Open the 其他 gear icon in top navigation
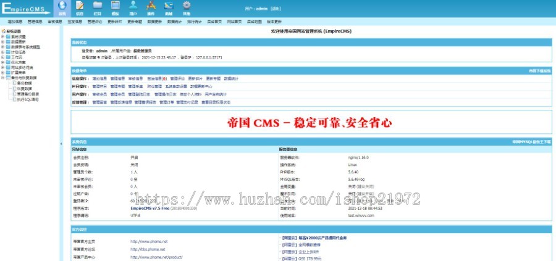This screenshot has width=556, height=261. point(187,6)
